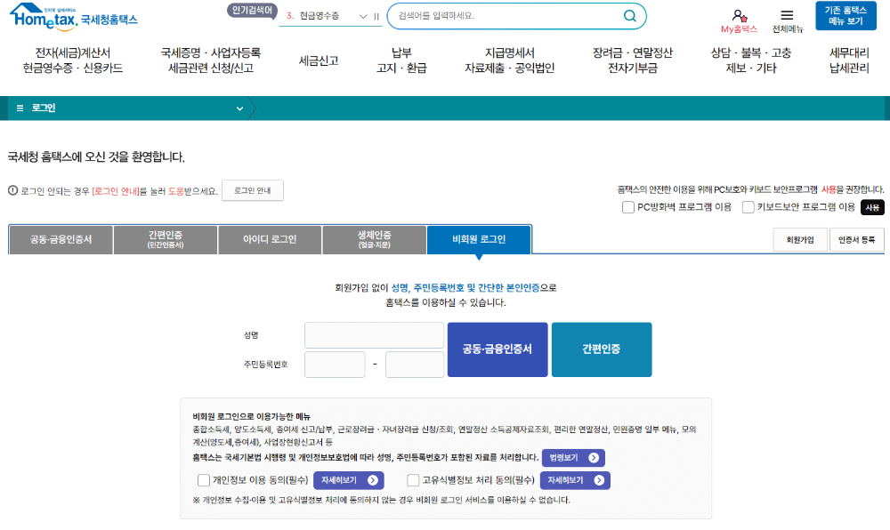Click the 자세히보기 arrow for personal info consent

[x=374, y=480]
